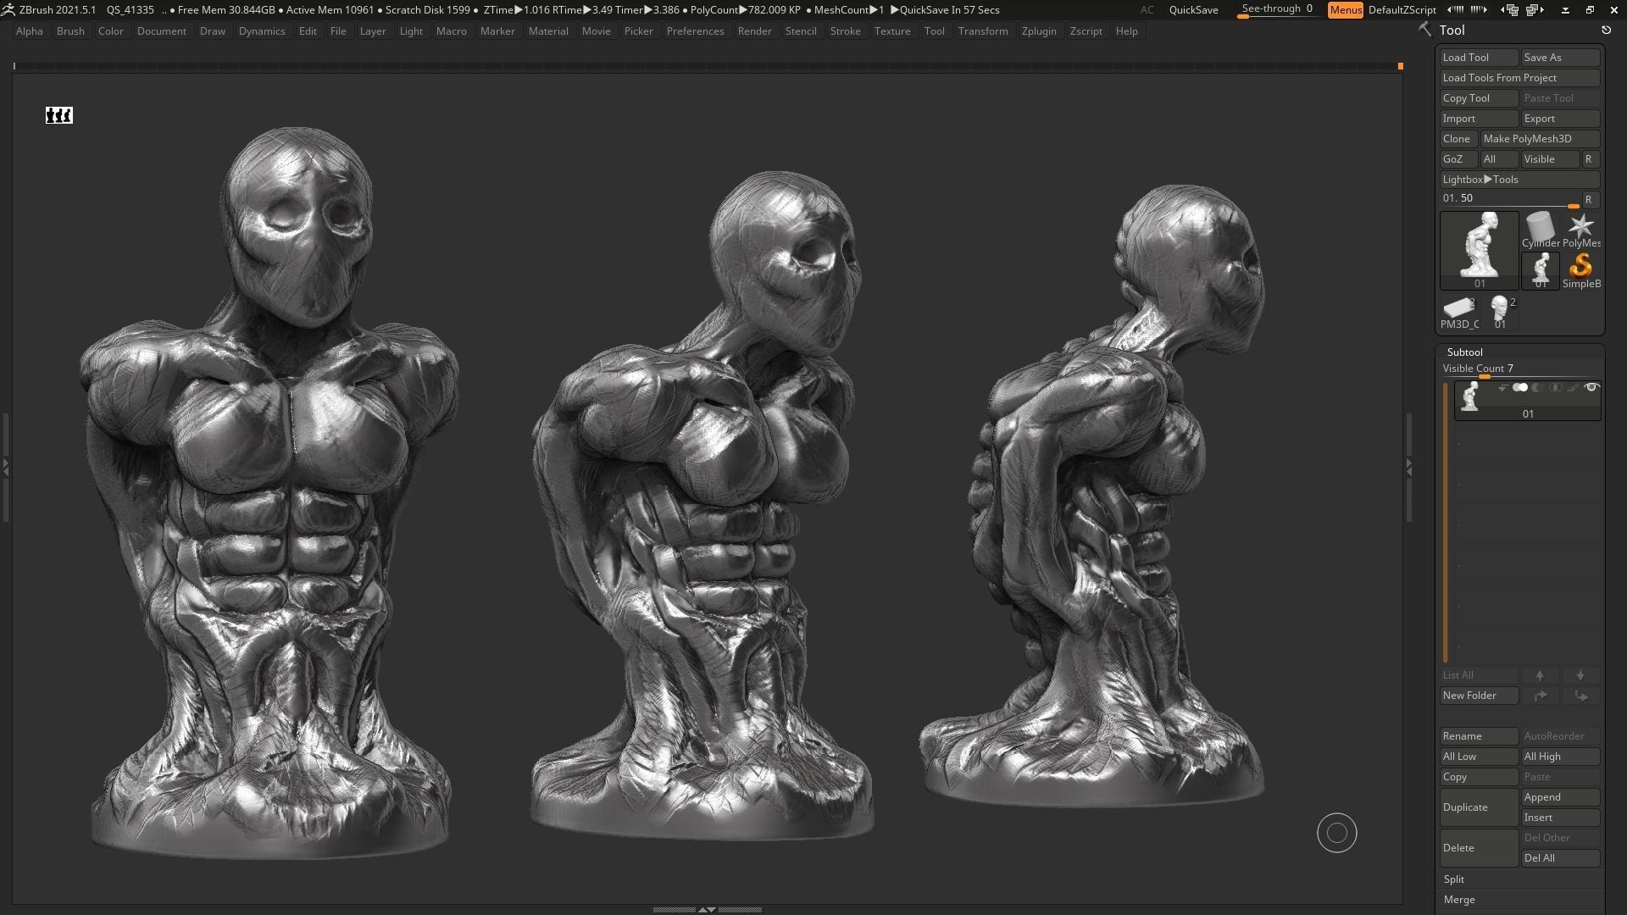The height and width of the screenshot is (915, 1627).
Task: Click the Load Tool button
Action: click(1479, 58)
